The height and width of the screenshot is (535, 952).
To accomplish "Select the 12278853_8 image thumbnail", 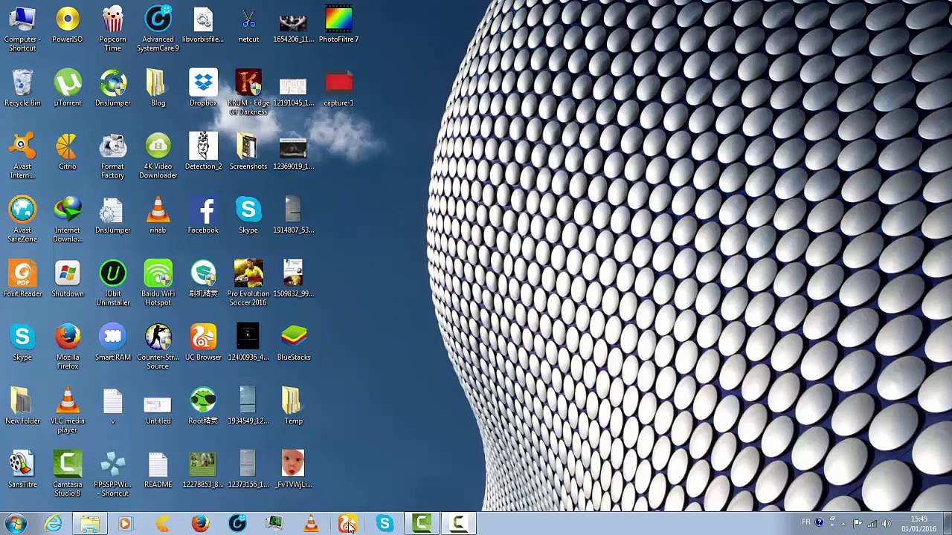I will tap(203, 470).
